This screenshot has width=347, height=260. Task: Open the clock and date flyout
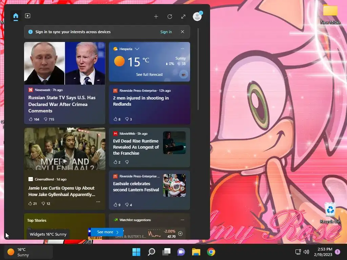[x=323, y=252]
